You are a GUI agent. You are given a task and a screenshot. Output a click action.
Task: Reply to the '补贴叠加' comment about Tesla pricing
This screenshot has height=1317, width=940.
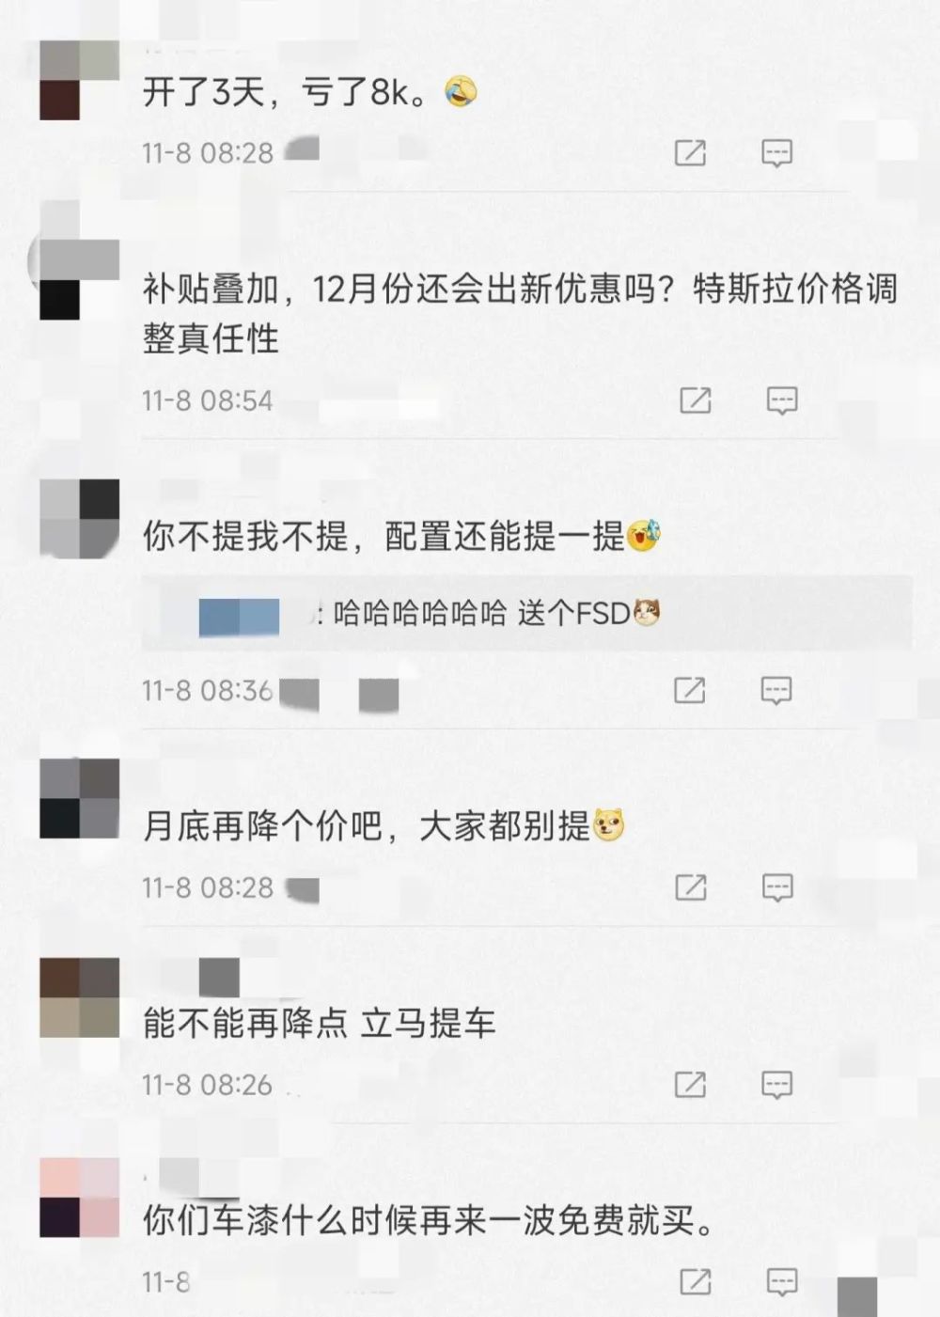coord(782,400)
